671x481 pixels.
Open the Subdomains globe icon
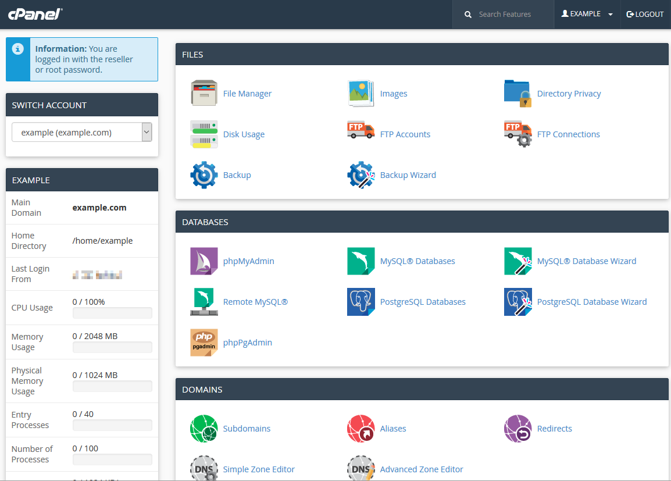click(x=204, y=429)
